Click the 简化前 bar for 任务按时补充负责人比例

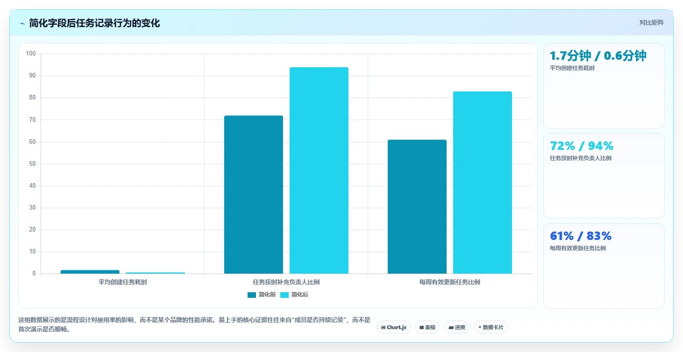[x=254, y=195]
